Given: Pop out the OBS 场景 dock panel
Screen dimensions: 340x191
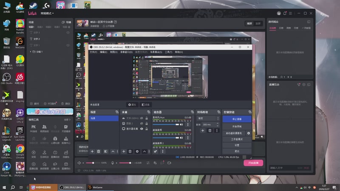Looking at the screenshot, I should pyautogui.click(x=117, y=112).
